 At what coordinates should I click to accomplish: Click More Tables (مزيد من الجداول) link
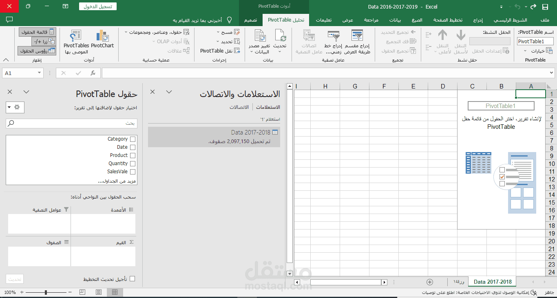(x=117, y=181)
